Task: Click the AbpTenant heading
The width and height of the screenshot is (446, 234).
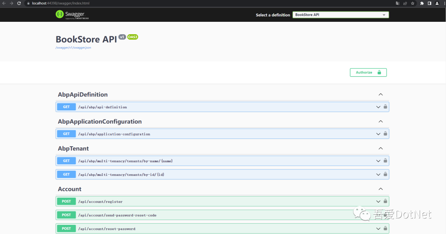Action: tap(74, 148)
